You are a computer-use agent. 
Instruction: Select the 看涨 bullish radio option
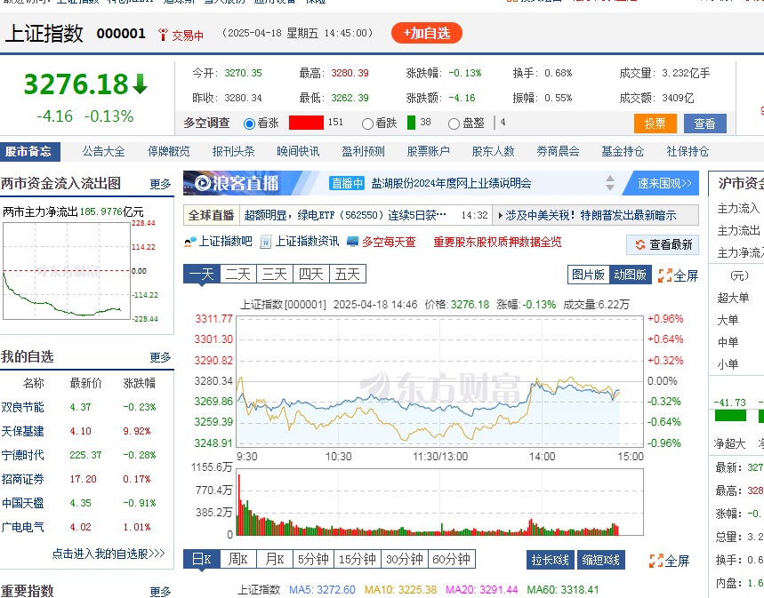point(249,124)
